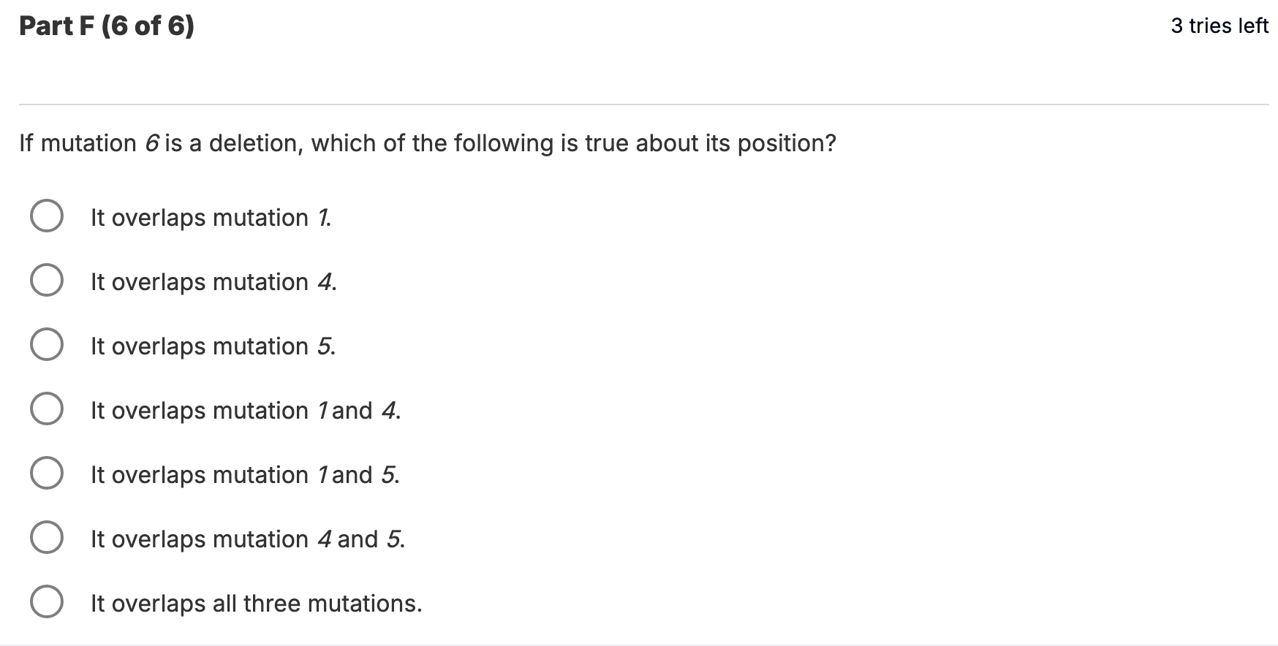Click the label text 'It overlaps mutation 5'
Image resolution: width=1278 pixels, height=646 pixels.
tap(212, 345)
